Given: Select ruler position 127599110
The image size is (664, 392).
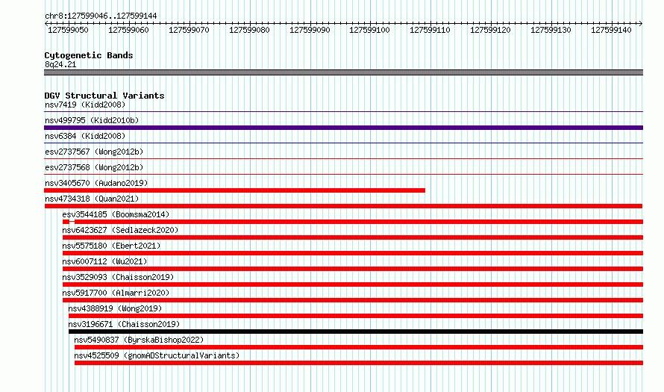Looking at the screenshot, I should coord(430,30).
